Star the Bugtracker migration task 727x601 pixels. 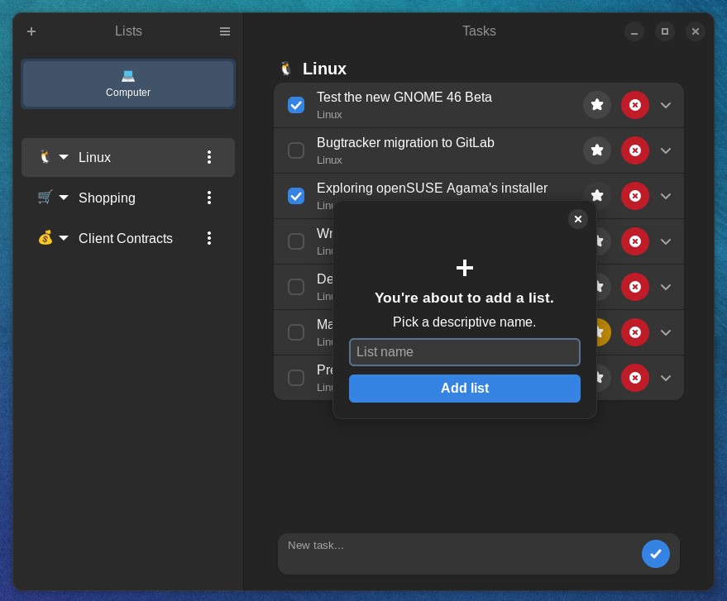tap(597, 150)
